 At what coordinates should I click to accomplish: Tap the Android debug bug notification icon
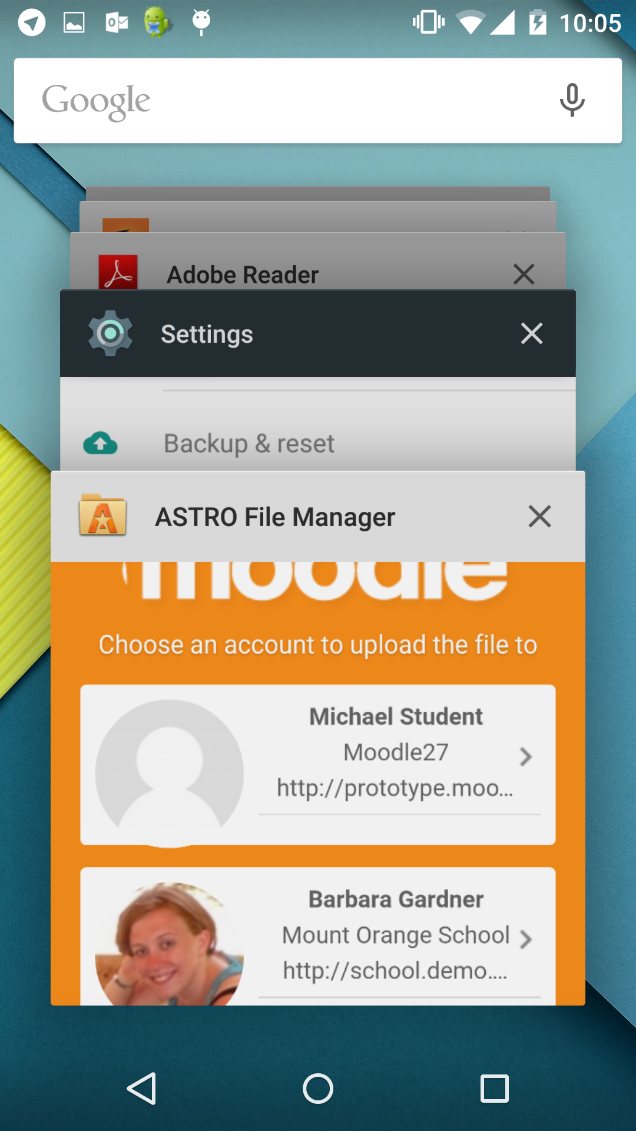click(x=201, y=21)
